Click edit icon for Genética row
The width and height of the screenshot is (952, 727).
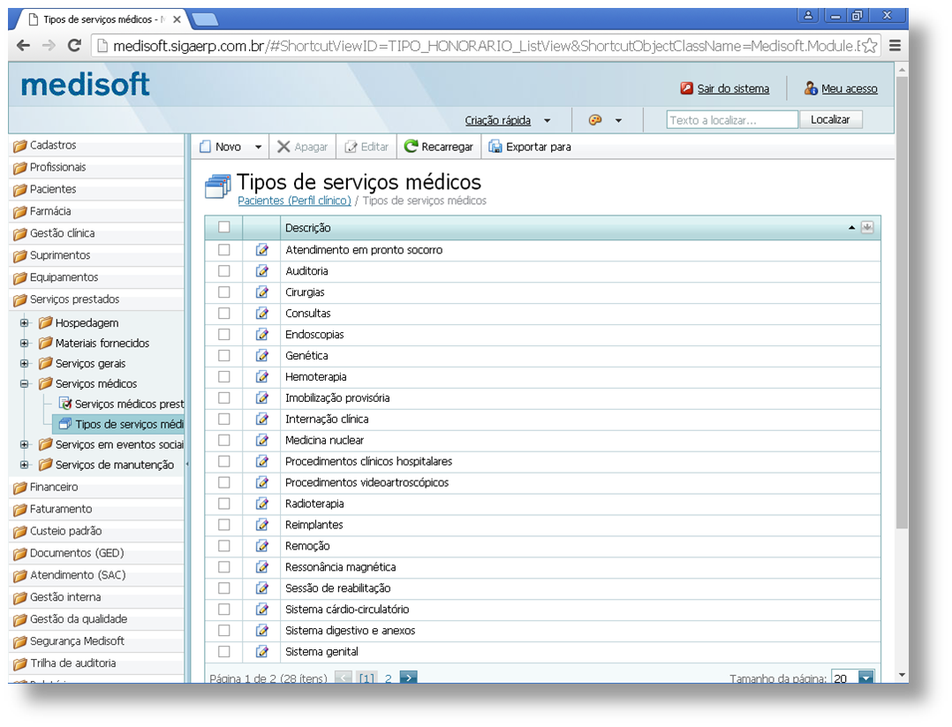point(261,355)
